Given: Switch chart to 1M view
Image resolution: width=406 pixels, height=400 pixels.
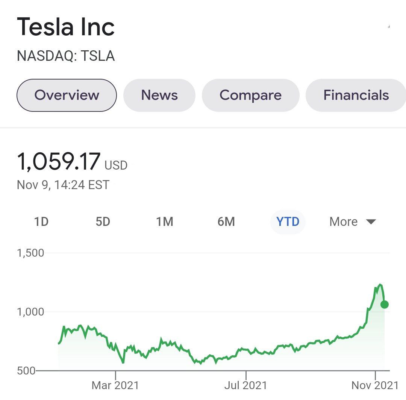Looking at the screenshot, I should [165, 221].
